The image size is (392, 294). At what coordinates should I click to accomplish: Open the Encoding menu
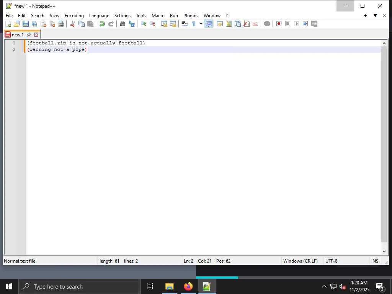pos(74,15)
